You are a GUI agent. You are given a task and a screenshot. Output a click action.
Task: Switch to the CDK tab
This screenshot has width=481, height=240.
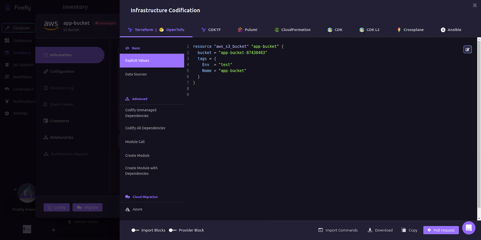pyautogui.click(x=335, y=30)
